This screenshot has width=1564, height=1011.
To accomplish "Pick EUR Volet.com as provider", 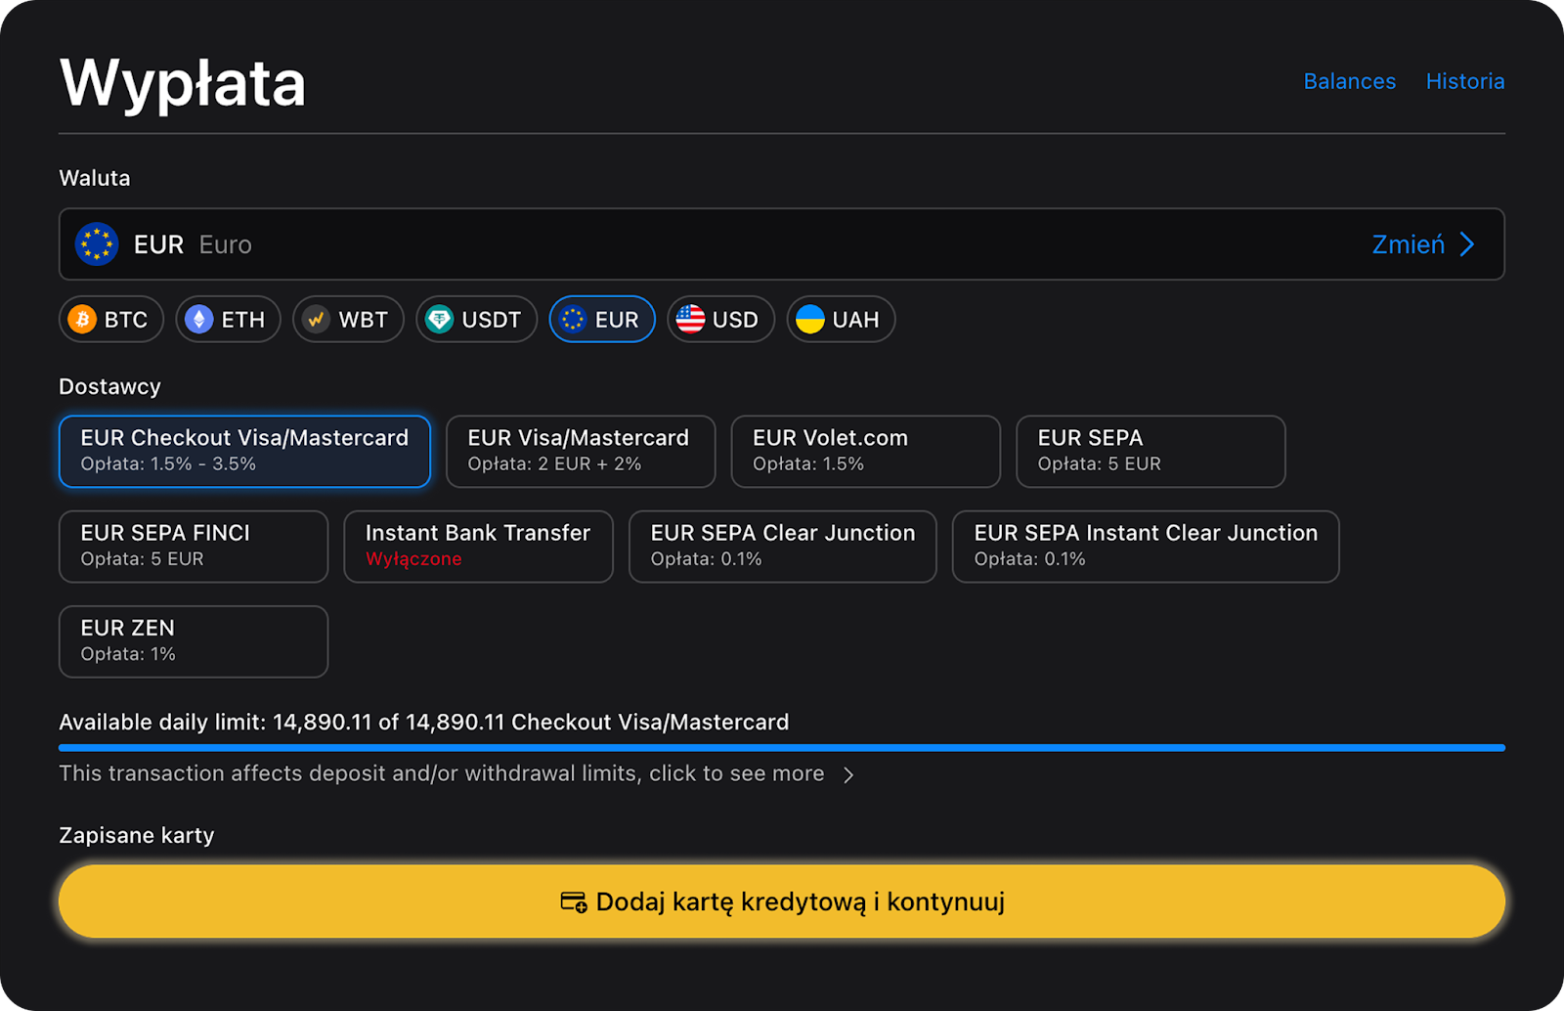I will pos(865,451).
